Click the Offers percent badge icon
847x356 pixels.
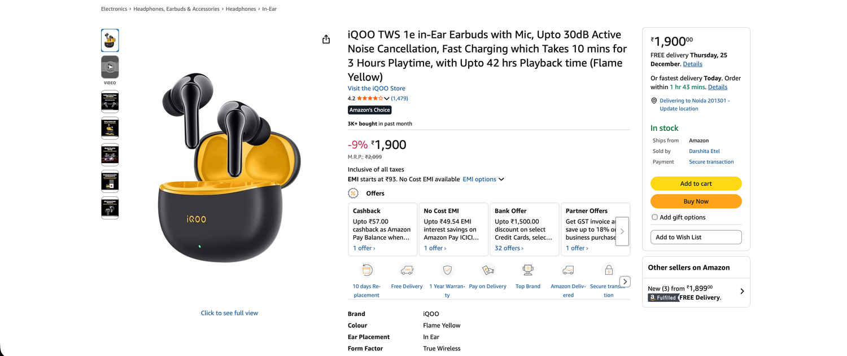(x=353, y=194)
